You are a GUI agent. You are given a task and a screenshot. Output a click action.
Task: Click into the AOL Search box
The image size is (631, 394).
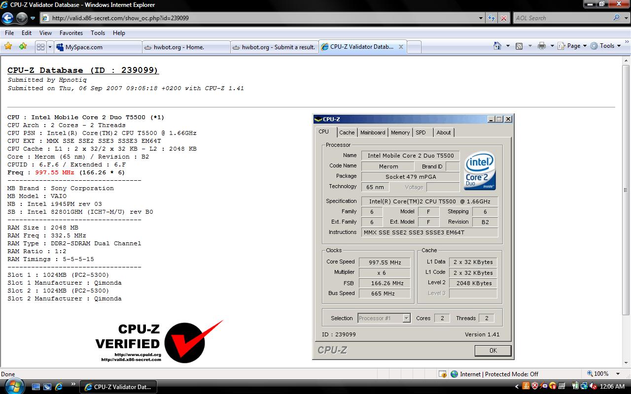(x=562, y=18)
